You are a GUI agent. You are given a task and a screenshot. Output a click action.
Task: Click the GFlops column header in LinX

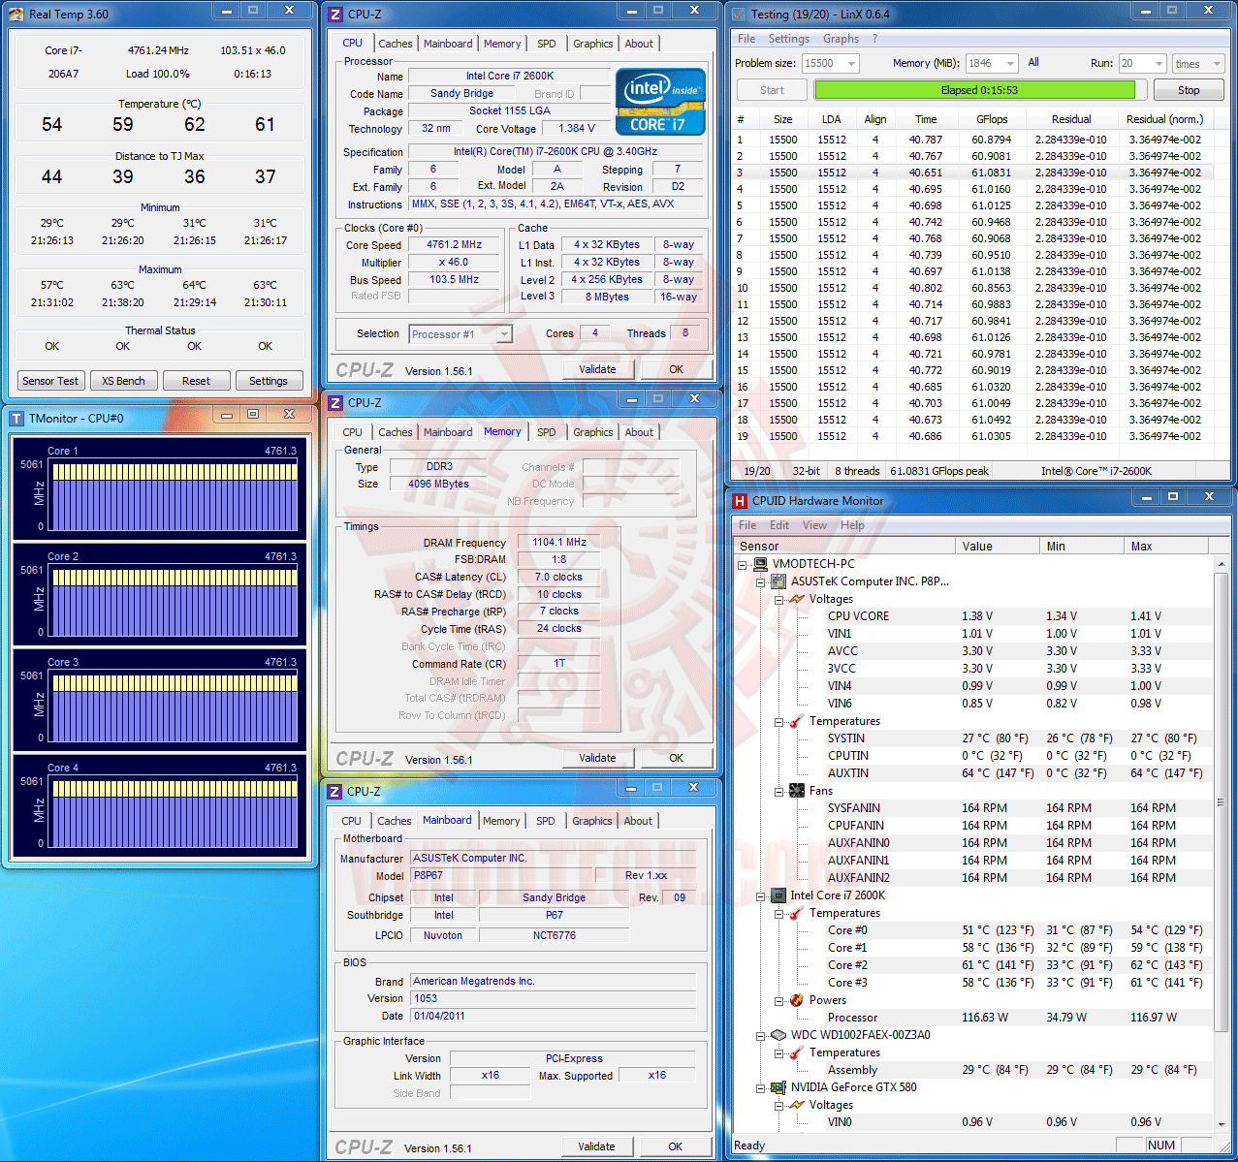pos(992,119)
